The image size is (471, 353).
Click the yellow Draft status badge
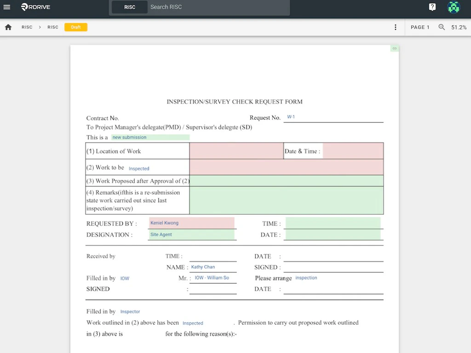(75, 27)
